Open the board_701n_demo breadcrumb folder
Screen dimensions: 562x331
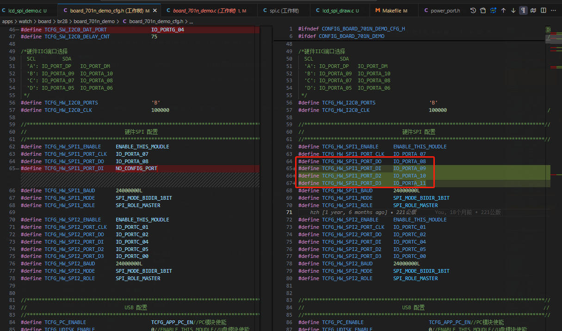point(94,21)
